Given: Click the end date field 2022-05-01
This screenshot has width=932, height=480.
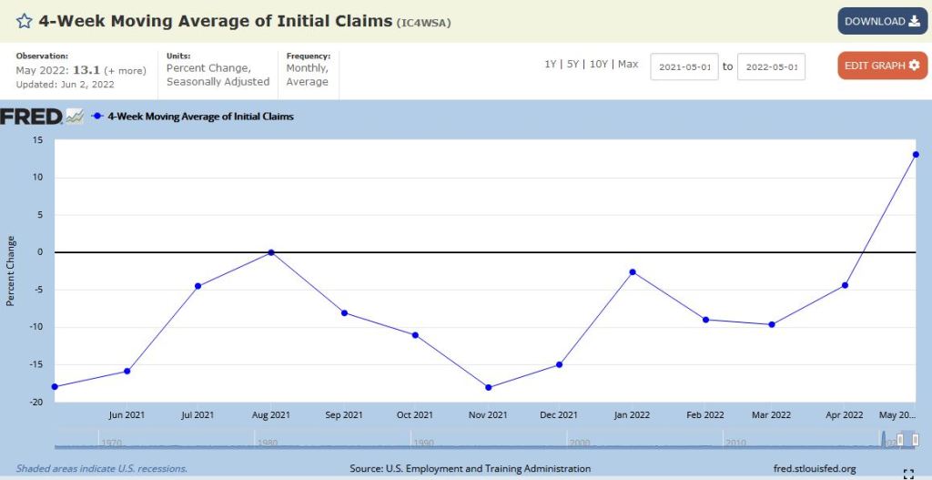Looking at the screenshot, I should [x=770, y=66].
